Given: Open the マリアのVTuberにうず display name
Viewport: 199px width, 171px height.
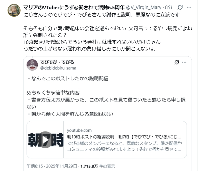Looking at the screenshot, I should click(x=74, y=7).
